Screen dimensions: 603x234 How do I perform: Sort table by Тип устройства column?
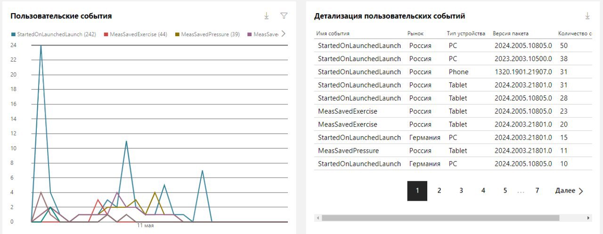point(466,34)
